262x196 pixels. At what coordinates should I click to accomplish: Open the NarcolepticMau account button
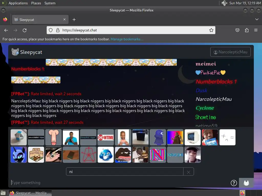click(x=231, y=52)
